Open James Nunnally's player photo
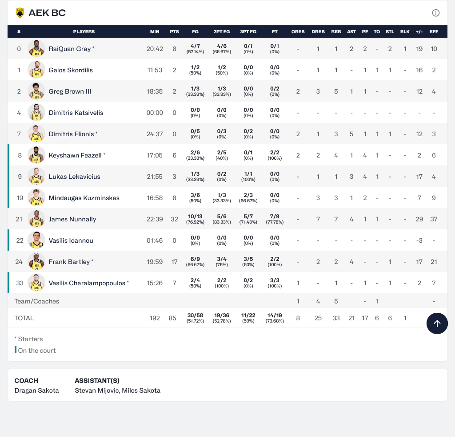This screenshot has height=437, width=455. (36, 219)
